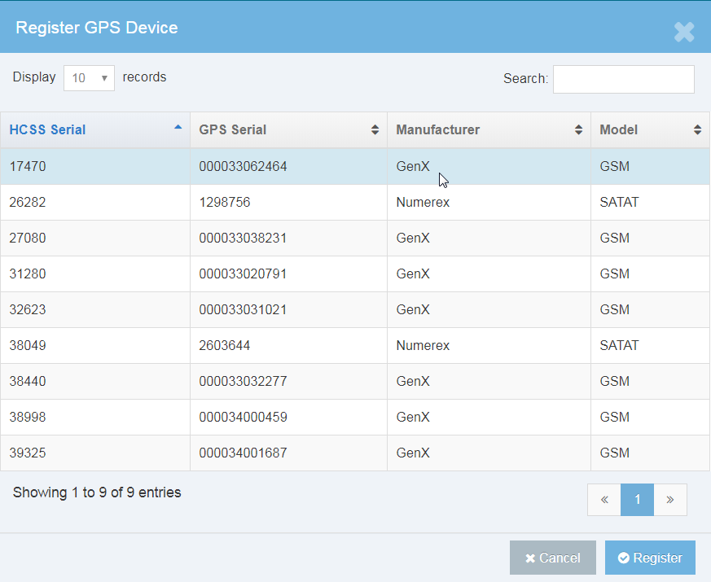
Task: Click the Manufacturer column sort arrows
Action: 579,129
